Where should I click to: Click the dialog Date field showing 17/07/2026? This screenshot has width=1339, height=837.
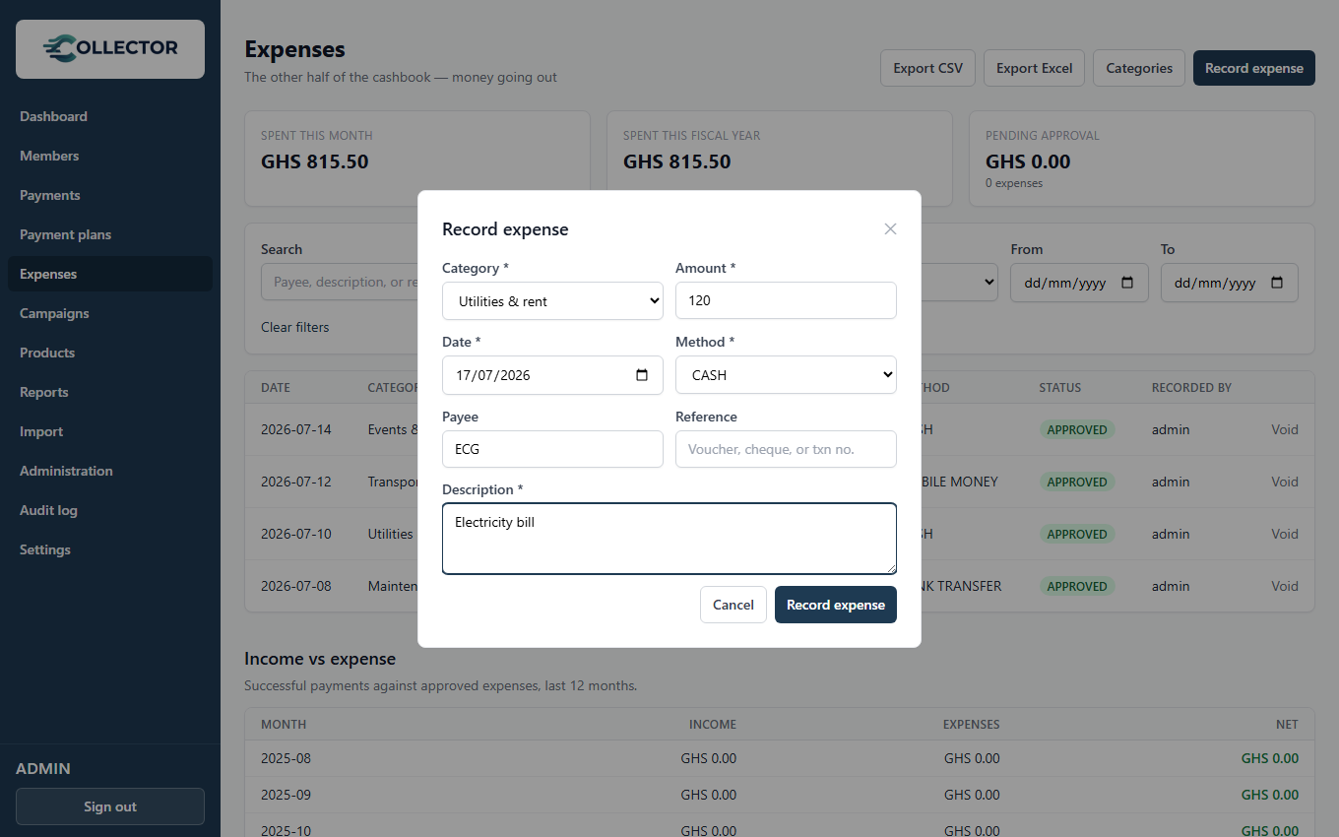coord(552,375)
